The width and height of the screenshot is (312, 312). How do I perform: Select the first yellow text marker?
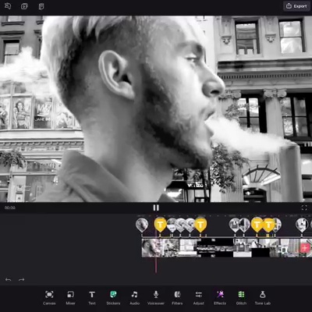[x=160, y=225]
